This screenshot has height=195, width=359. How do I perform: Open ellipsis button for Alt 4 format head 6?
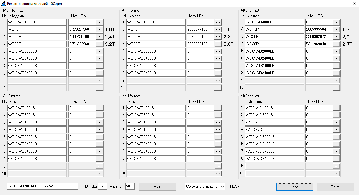pos(218,144)
